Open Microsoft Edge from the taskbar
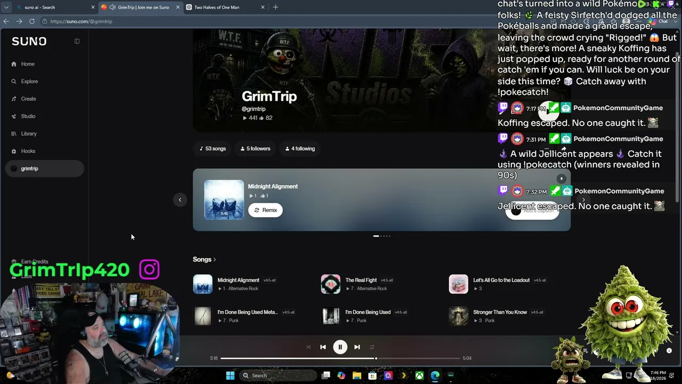Screen dimensions: 682x384 [x=435, y=375]
